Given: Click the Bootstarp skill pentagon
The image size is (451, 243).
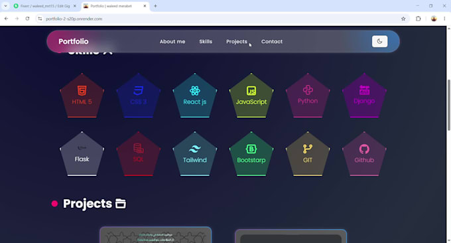Looking at the screenshot, I should tap(251, 154).
